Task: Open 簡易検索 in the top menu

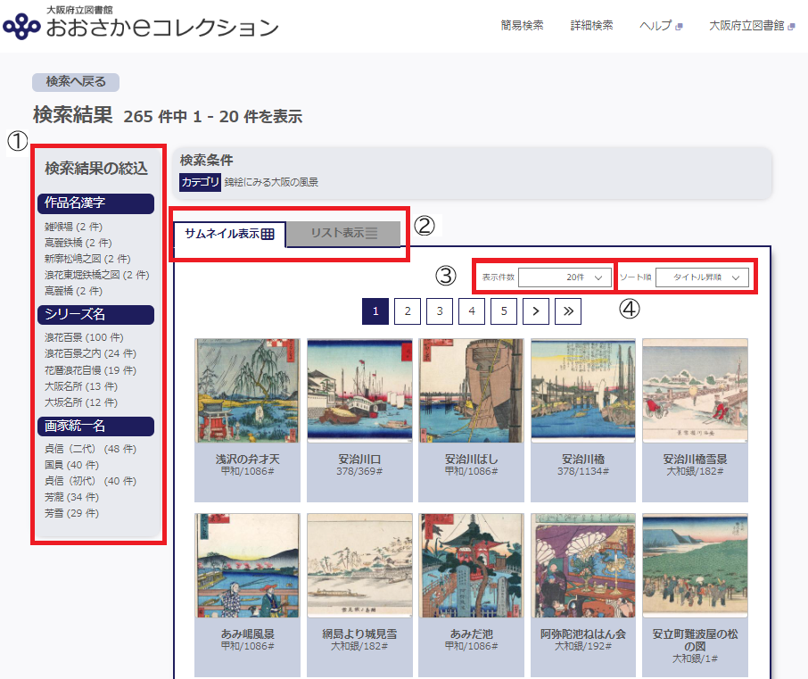Action: click(x=522, y=25)
